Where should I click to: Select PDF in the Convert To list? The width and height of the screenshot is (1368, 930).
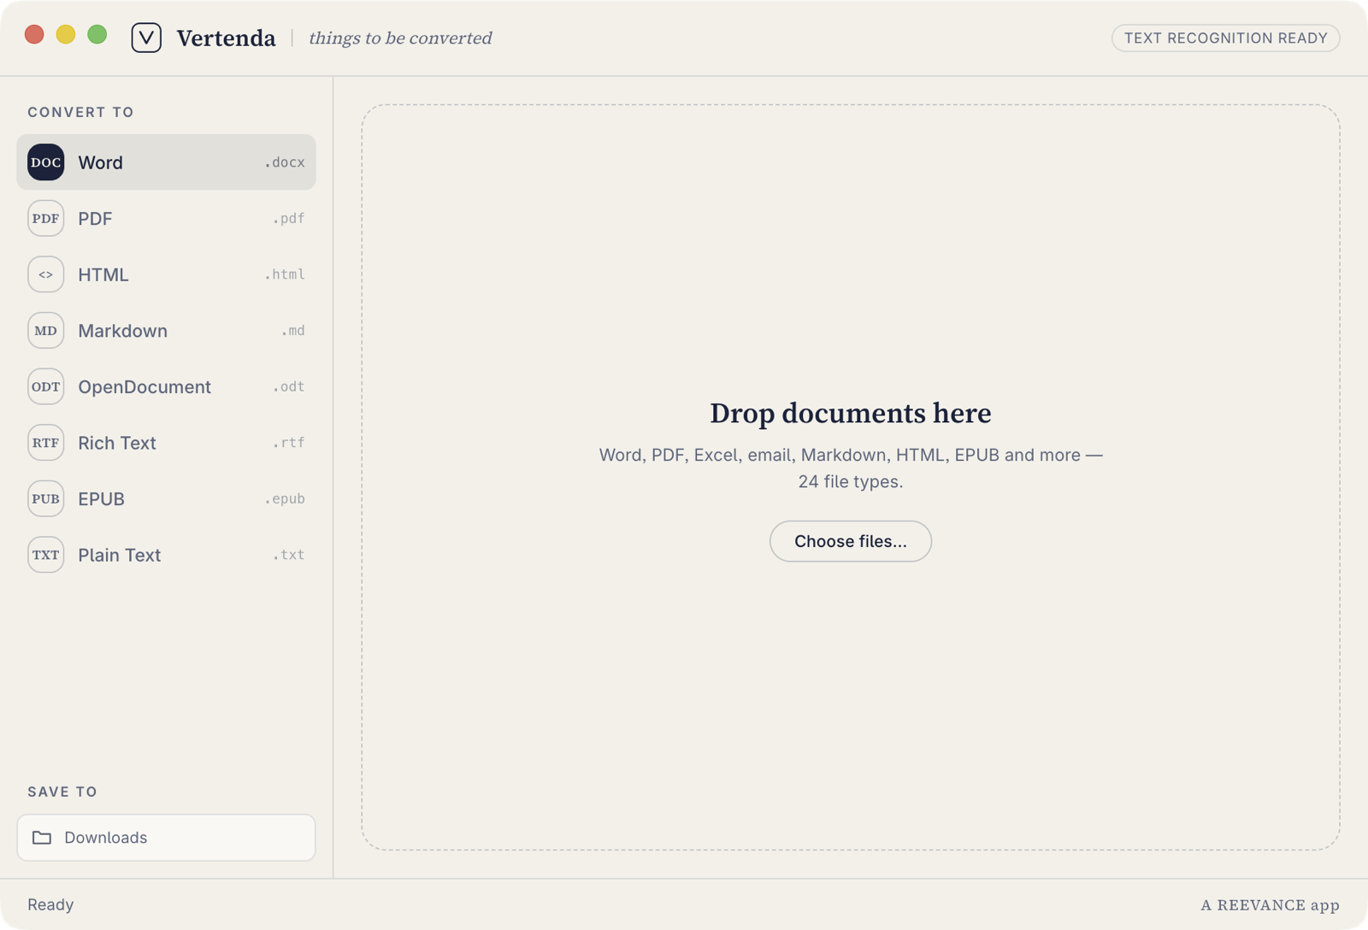click(x=166, y=219)
